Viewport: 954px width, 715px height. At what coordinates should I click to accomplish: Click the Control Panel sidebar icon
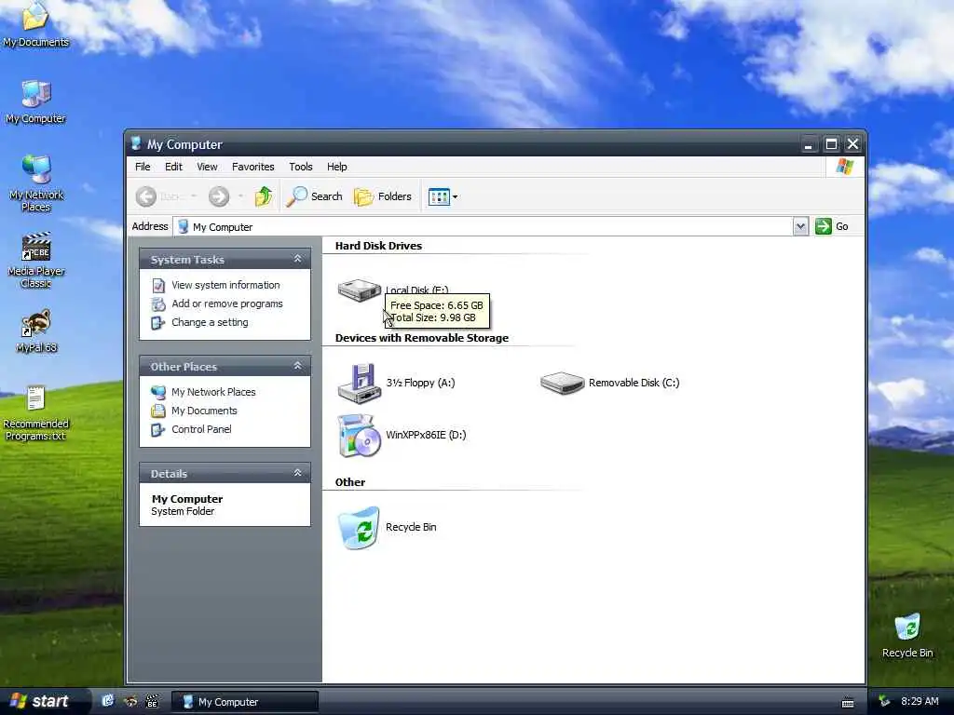click(158, 430)
